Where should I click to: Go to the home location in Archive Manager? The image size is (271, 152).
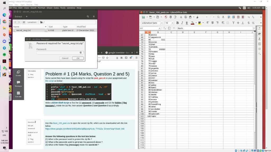24,22
